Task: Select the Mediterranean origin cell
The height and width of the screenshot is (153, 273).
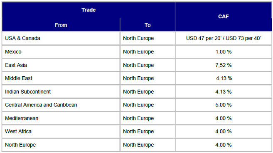Action: tap(61, 118)
